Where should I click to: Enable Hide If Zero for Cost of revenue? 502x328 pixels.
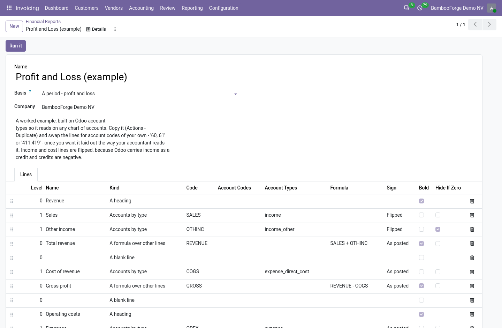pos(438,272)
